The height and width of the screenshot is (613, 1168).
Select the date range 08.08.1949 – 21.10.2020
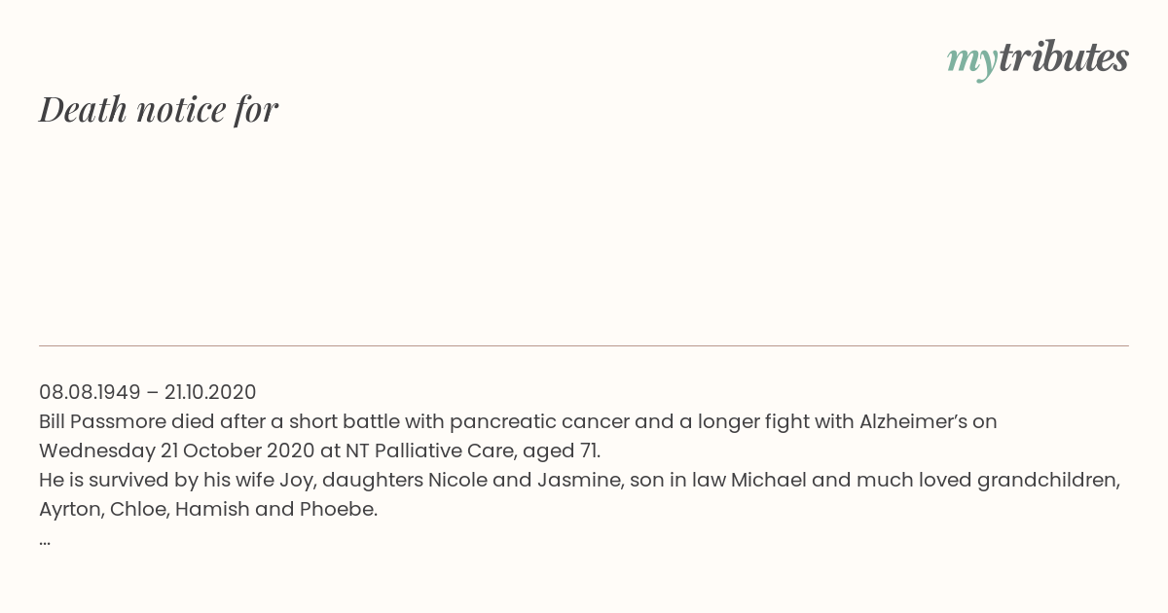tap(148, 392)
